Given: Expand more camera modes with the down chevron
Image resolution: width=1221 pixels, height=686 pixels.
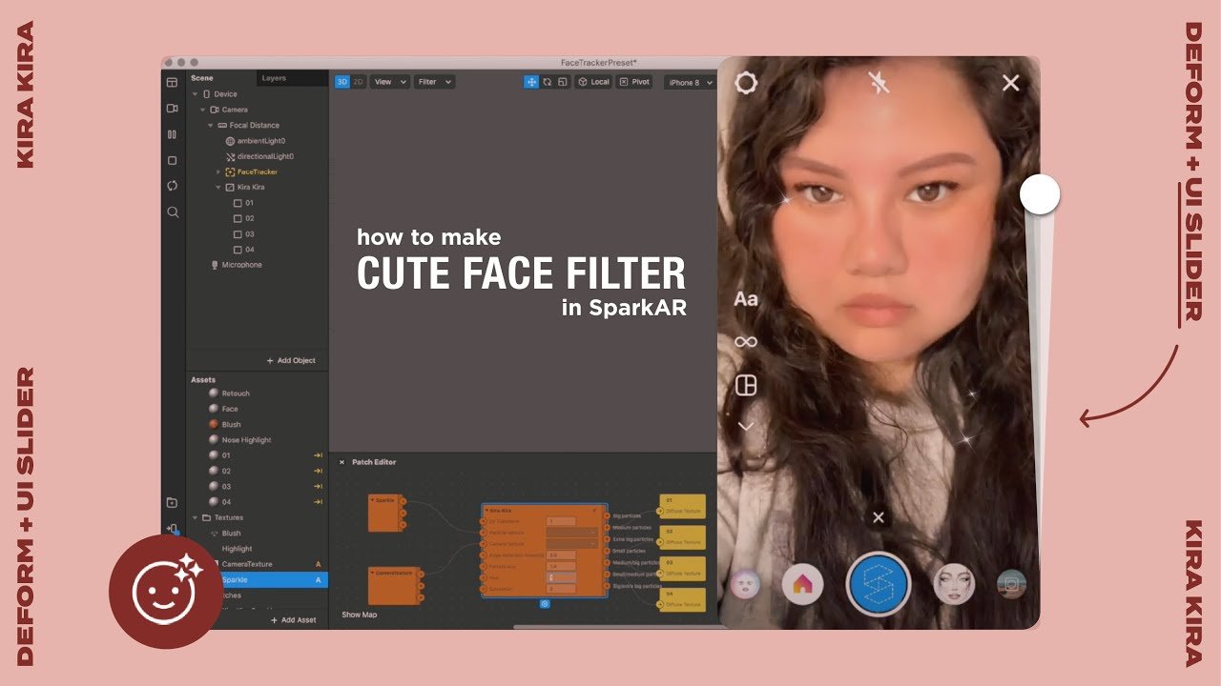Looking at the screenshot, I should (746, 426).
